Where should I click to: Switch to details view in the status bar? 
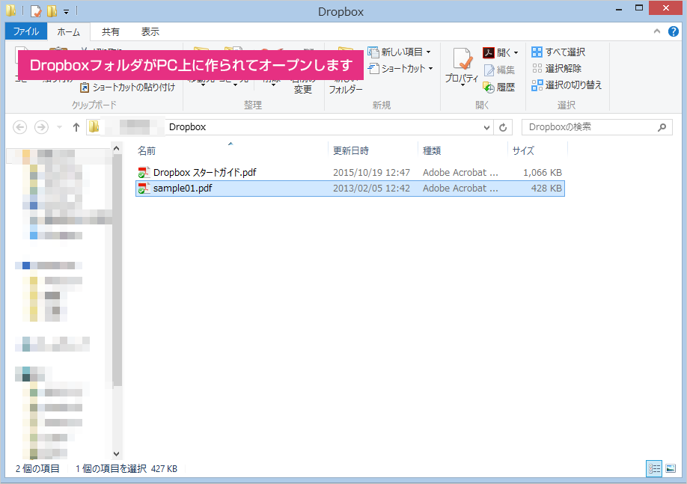654,469
